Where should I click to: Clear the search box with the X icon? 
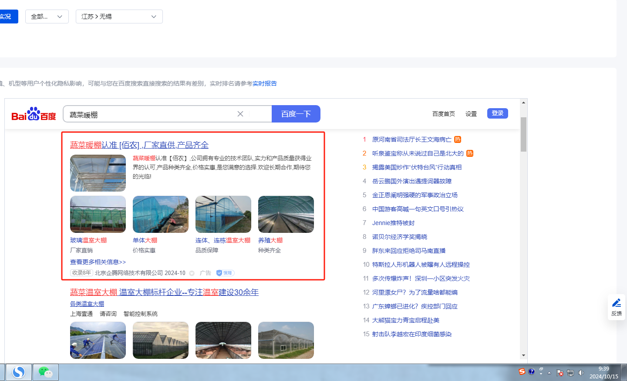tap(240, 114)
